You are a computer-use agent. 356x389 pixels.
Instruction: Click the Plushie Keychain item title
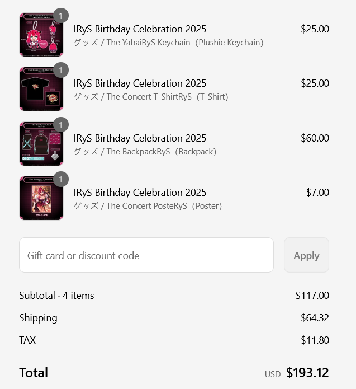[140, 29]
